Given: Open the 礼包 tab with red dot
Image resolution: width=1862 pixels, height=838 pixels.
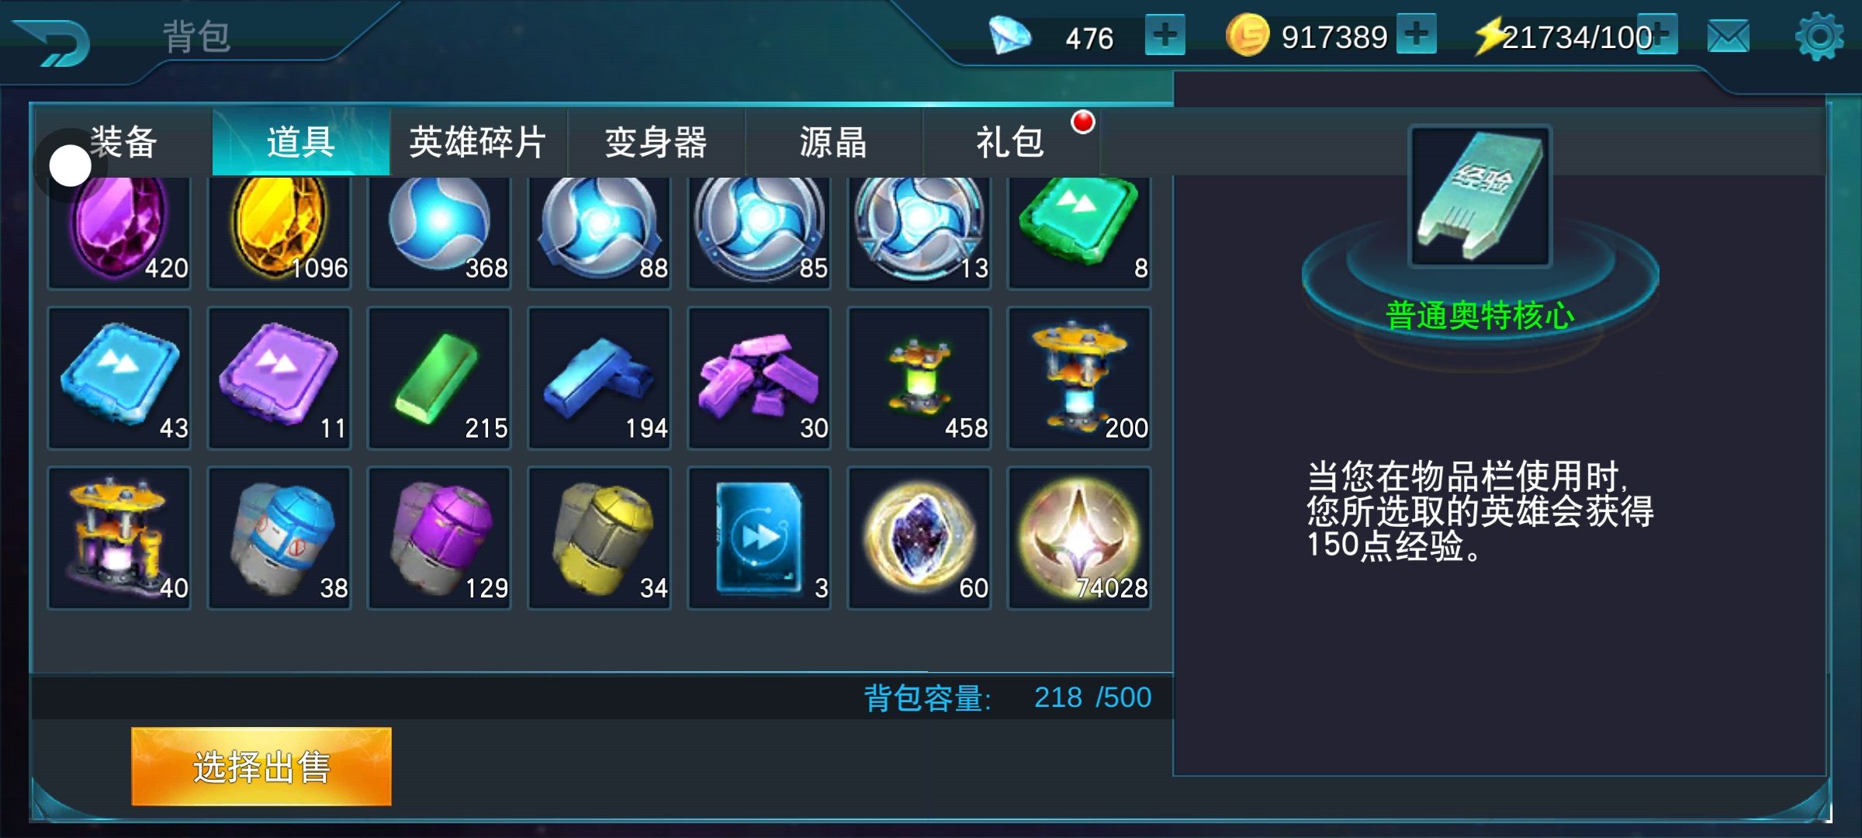Looking at the screenshot, I should (x=1011, y=142).
